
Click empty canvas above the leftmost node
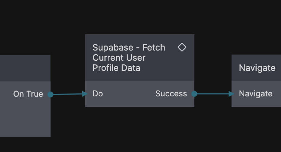[x=24, y=29]
